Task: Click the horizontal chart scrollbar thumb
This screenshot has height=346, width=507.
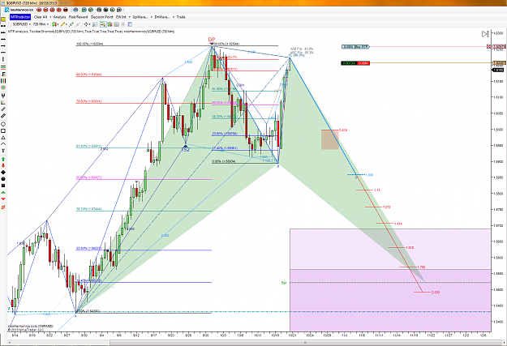Action: (x=305, y=342)
